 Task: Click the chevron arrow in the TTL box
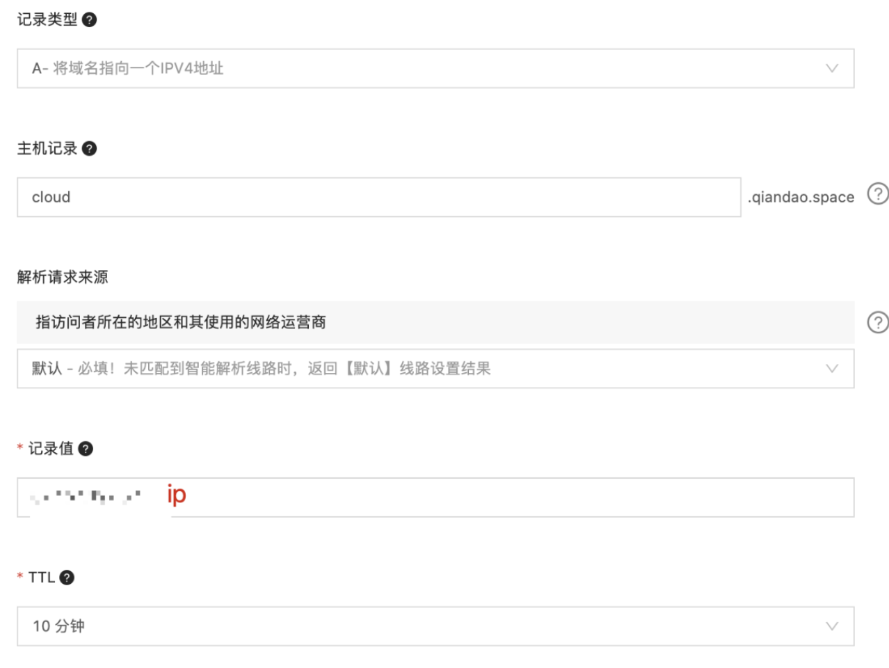coord(832,626)
